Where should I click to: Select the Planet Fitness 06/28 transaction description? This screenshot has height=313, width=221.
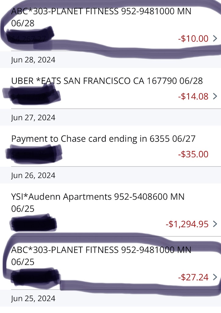coord(101,17)
